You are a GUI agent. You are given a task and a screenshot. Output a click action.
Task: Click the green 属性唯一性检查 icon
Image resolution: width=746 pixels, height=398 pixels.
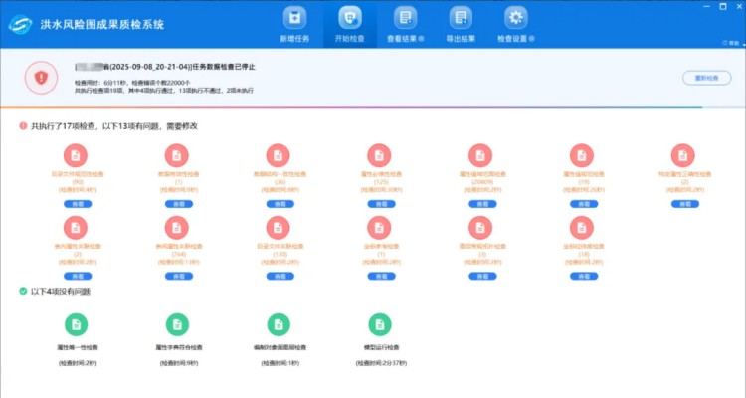click(x=76, y=324)
